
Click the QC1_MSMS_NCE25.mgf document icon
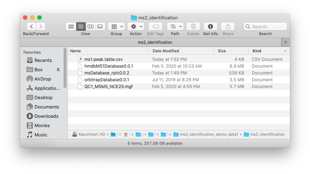(x=80, y=87)
